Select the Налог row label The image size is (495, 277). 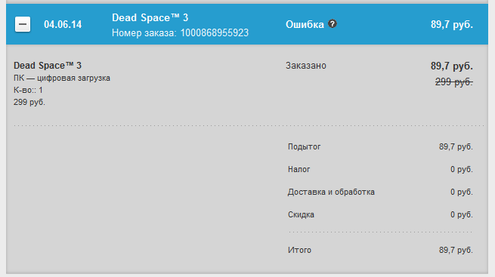299,170
